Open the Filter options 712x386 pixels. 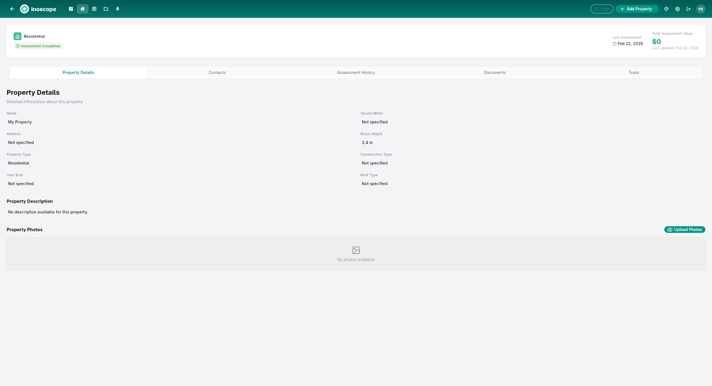tap(602, 9)
